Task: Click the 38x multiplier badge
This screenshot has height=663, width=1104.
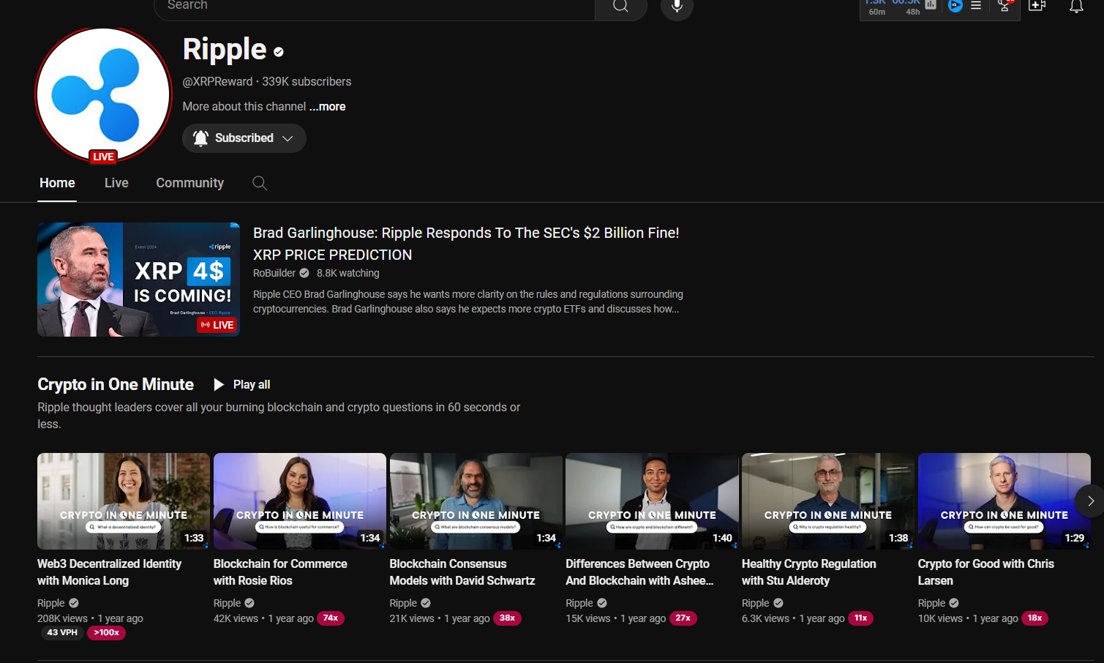Action: (507, 618)
